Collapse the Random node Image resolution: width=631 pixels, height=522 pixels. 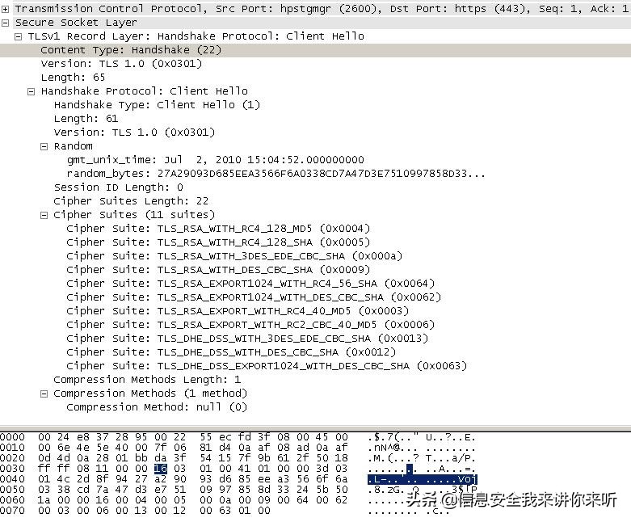tap(44, 146)
